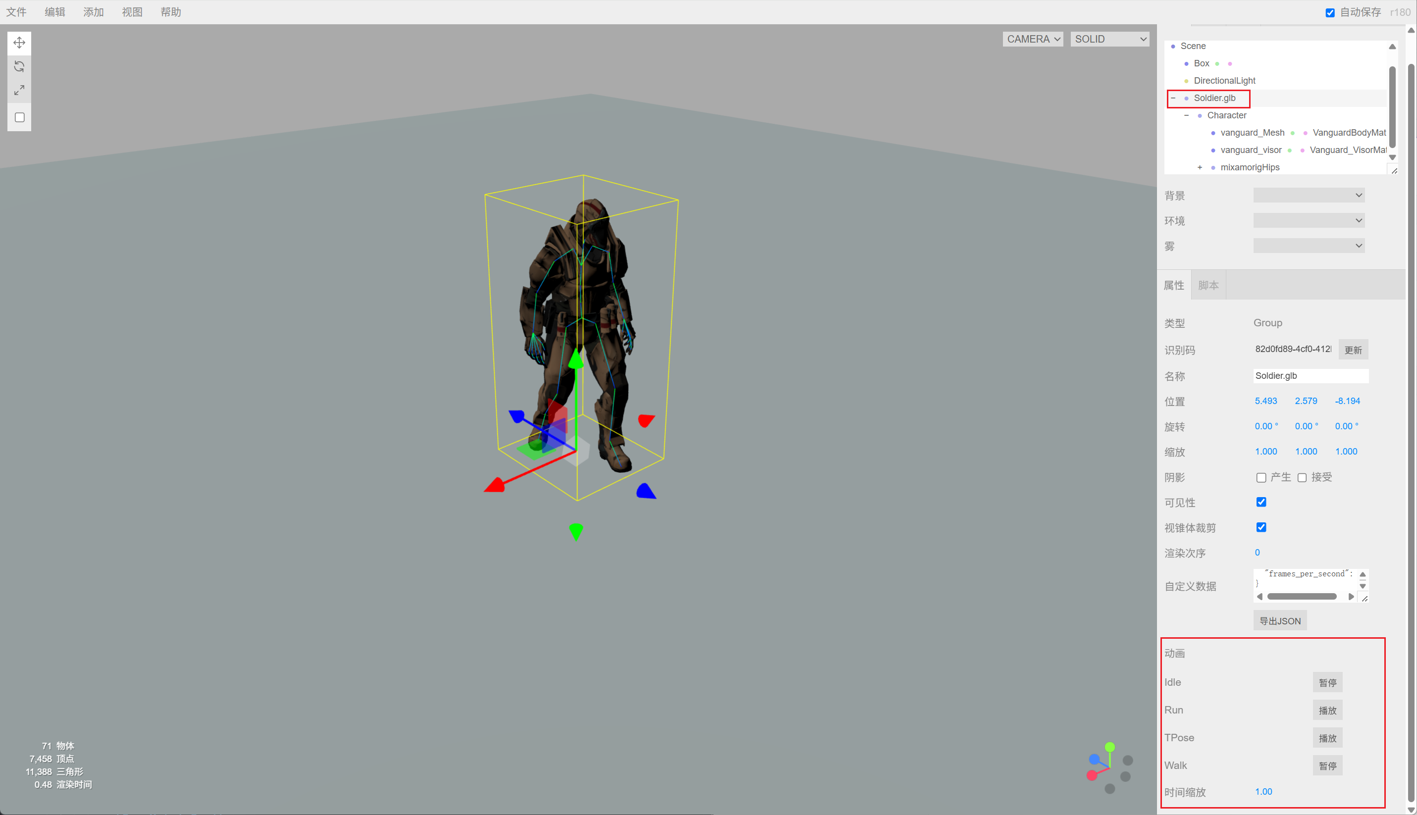Open the SOLID shading mode dropdown

click(1109, 39)
